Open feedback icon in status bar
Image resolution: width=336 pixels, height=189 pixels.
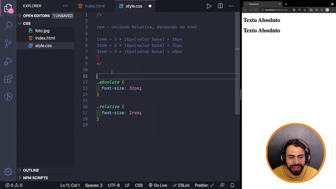coord(222,185)
